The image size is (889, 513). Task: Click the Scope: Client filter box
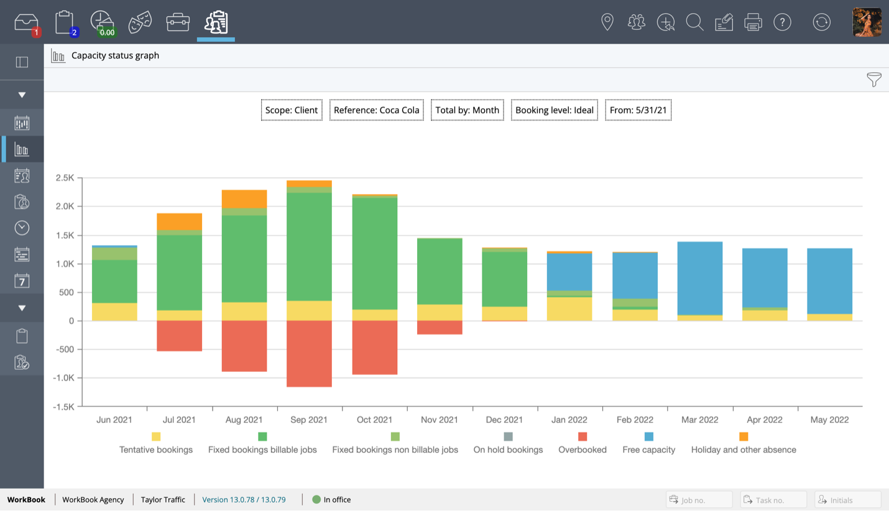pos(292,110)
